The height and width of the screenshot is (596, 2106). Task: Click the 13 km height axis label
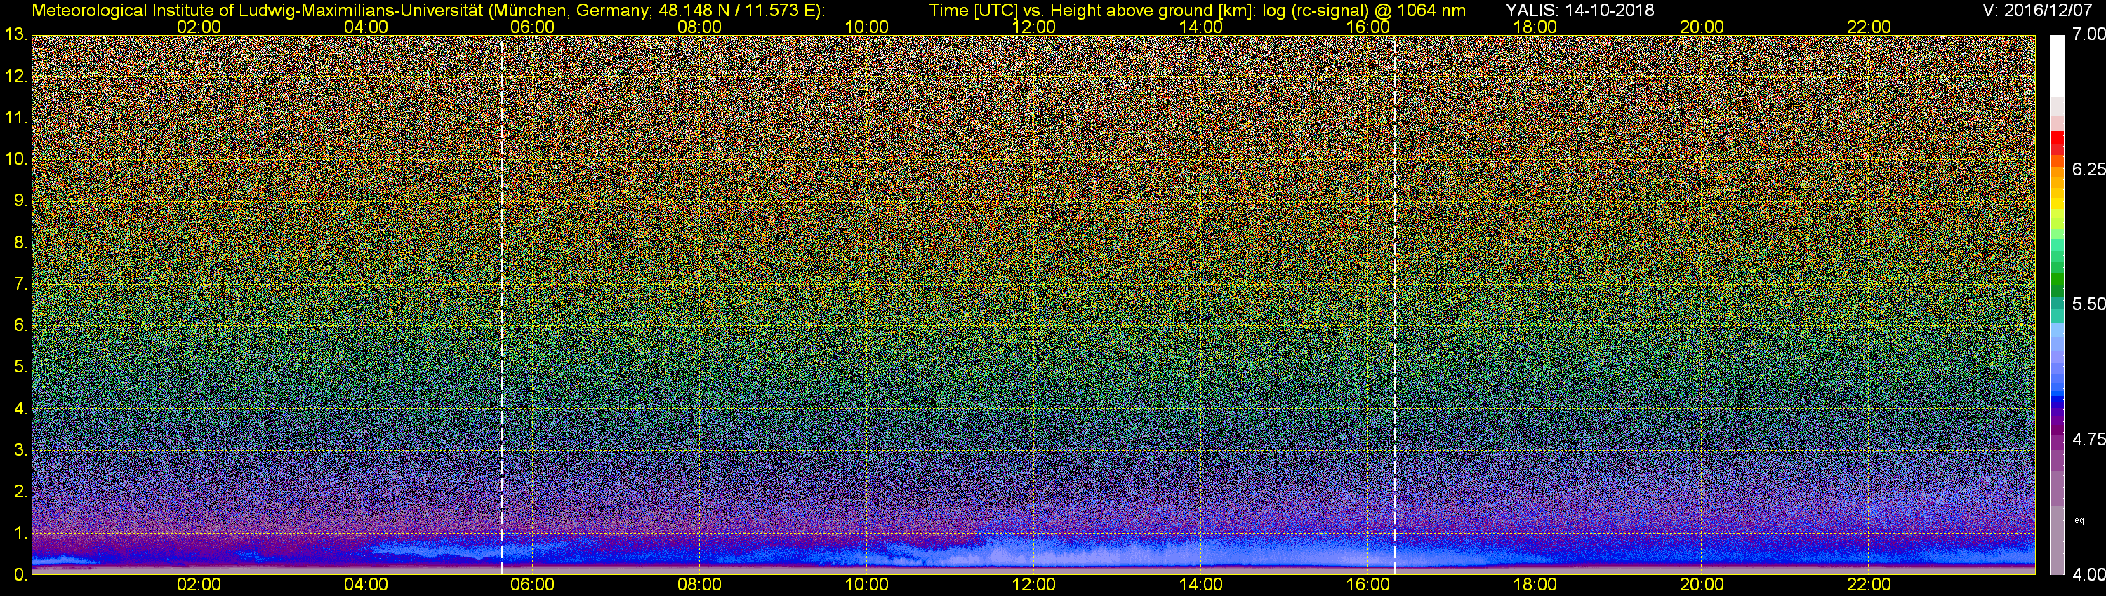point(15,34)
